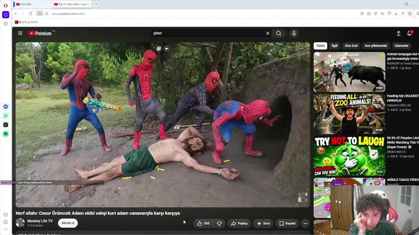Select the 'Son yüklenenler' filter chip
The image size is (419, 235).
376,46
